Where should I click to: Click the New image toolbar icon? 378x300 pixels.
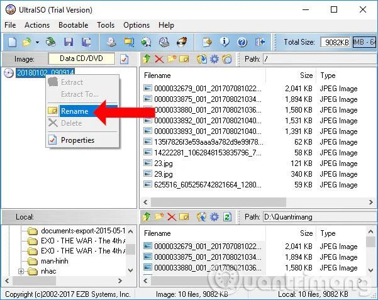12,42
